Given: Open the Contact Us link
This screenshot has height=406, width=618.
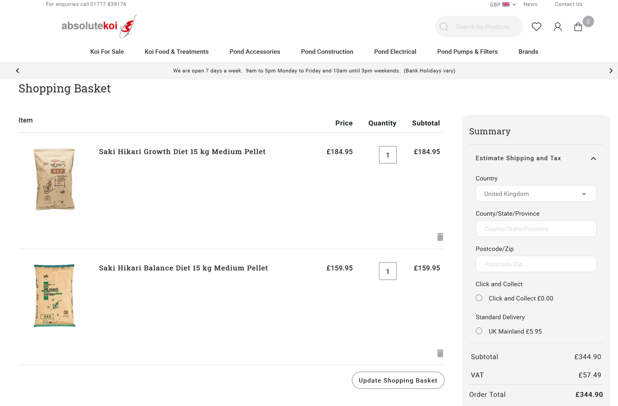Looking at the screenshot, I should [568, 4].
